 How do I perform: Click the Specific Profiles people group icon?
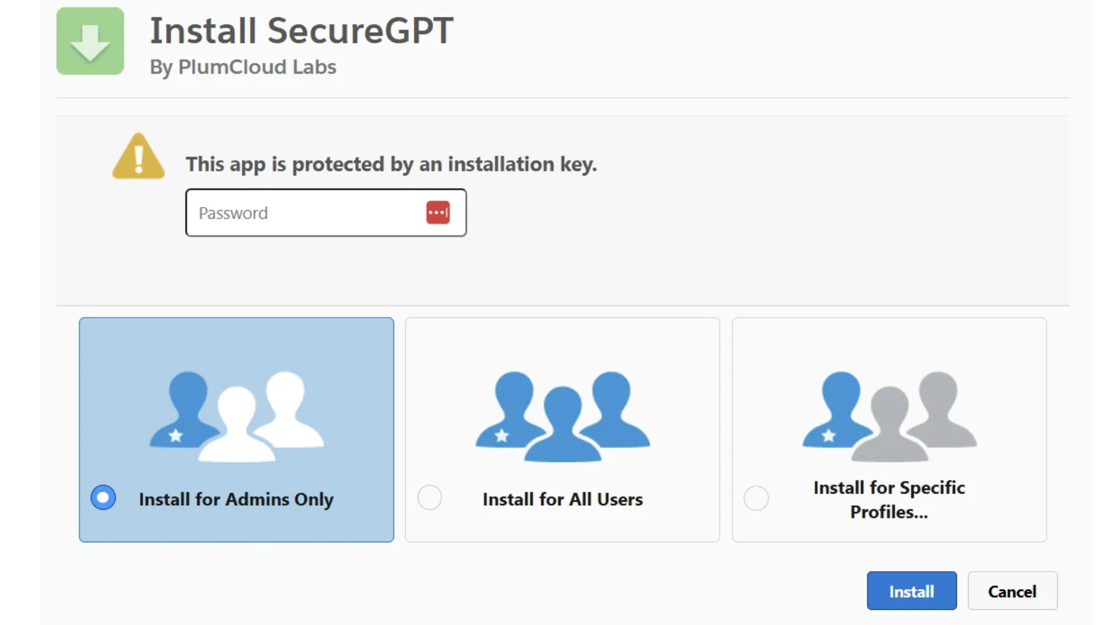tap(889, 416)
